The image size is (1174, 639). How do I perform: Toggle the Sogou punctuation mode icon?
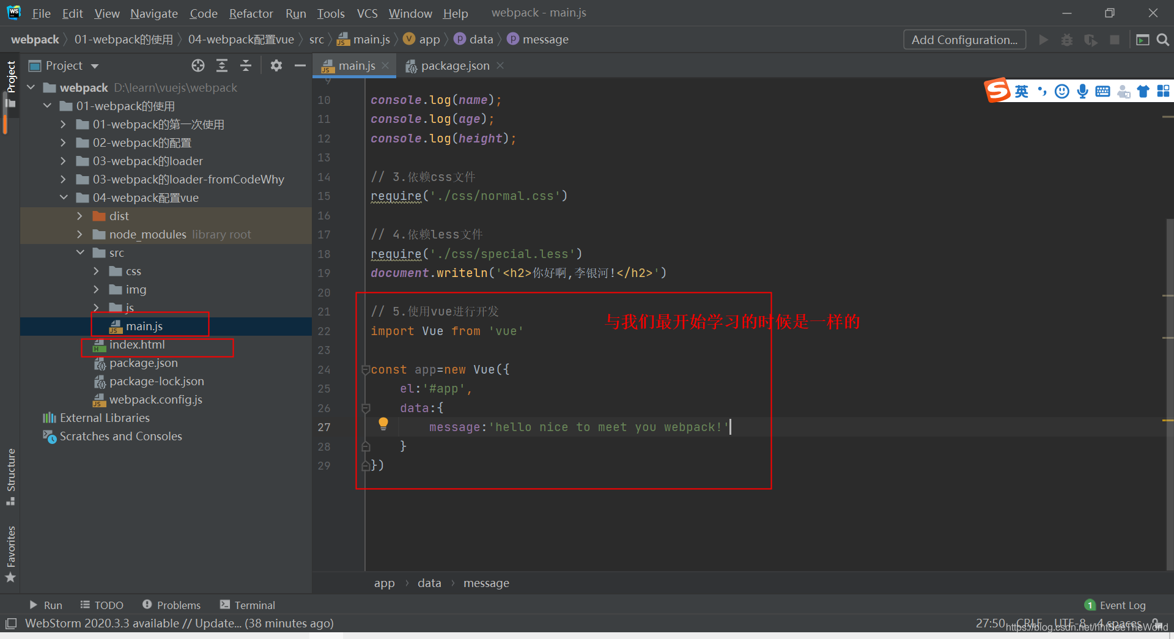click(1042, 91)
